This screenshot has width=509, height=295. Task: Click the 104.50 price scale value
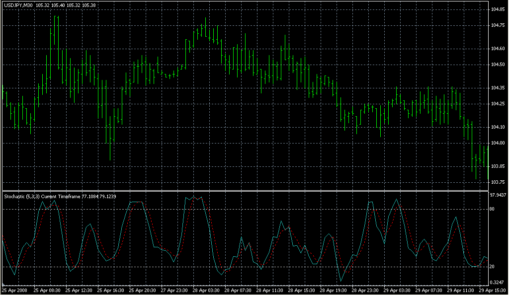[498, 65]
